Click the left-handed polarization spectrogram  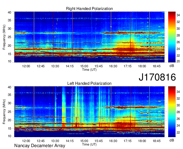point(89,112)
